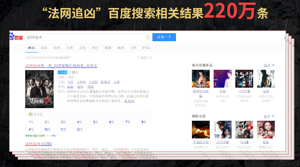This screenshot has width=300, height=167.
Task: Open the 叶问3 title link
Action: 244,142
